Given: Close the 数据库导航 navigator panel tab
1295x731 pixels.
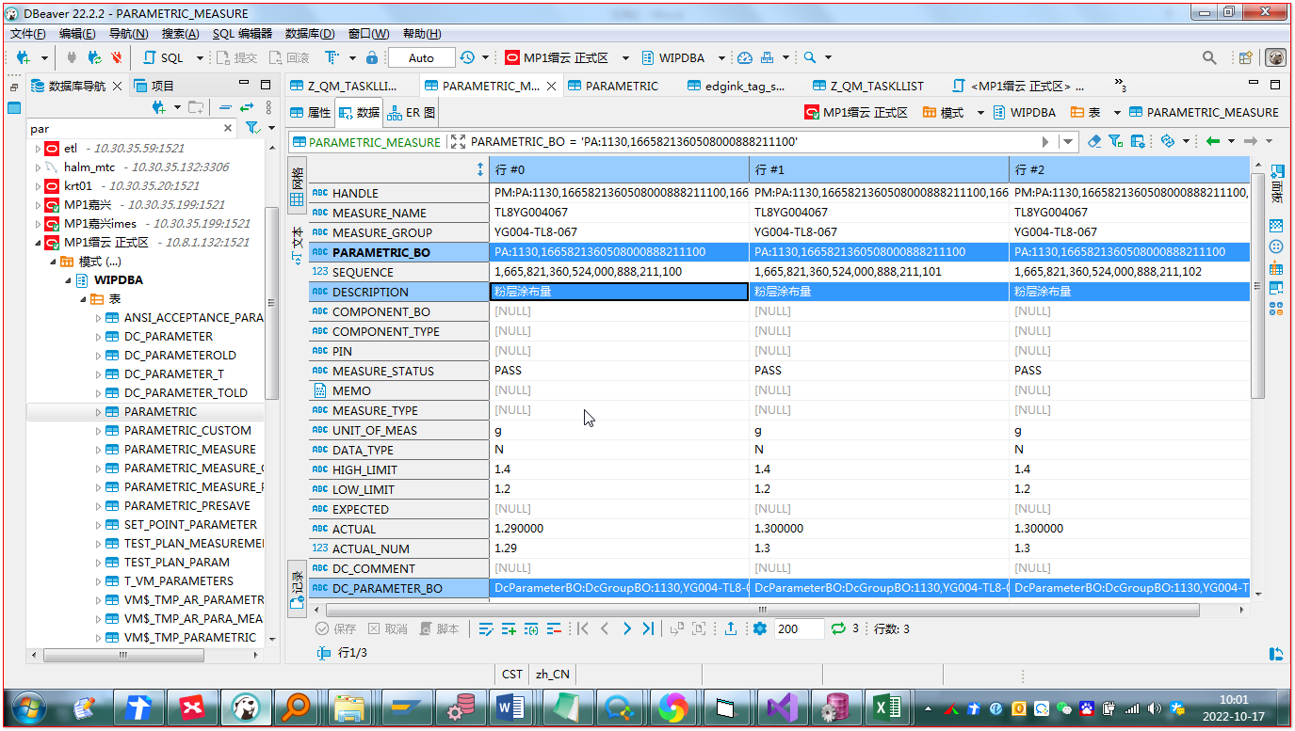Looking at the screenshot, I should point(117,86).
